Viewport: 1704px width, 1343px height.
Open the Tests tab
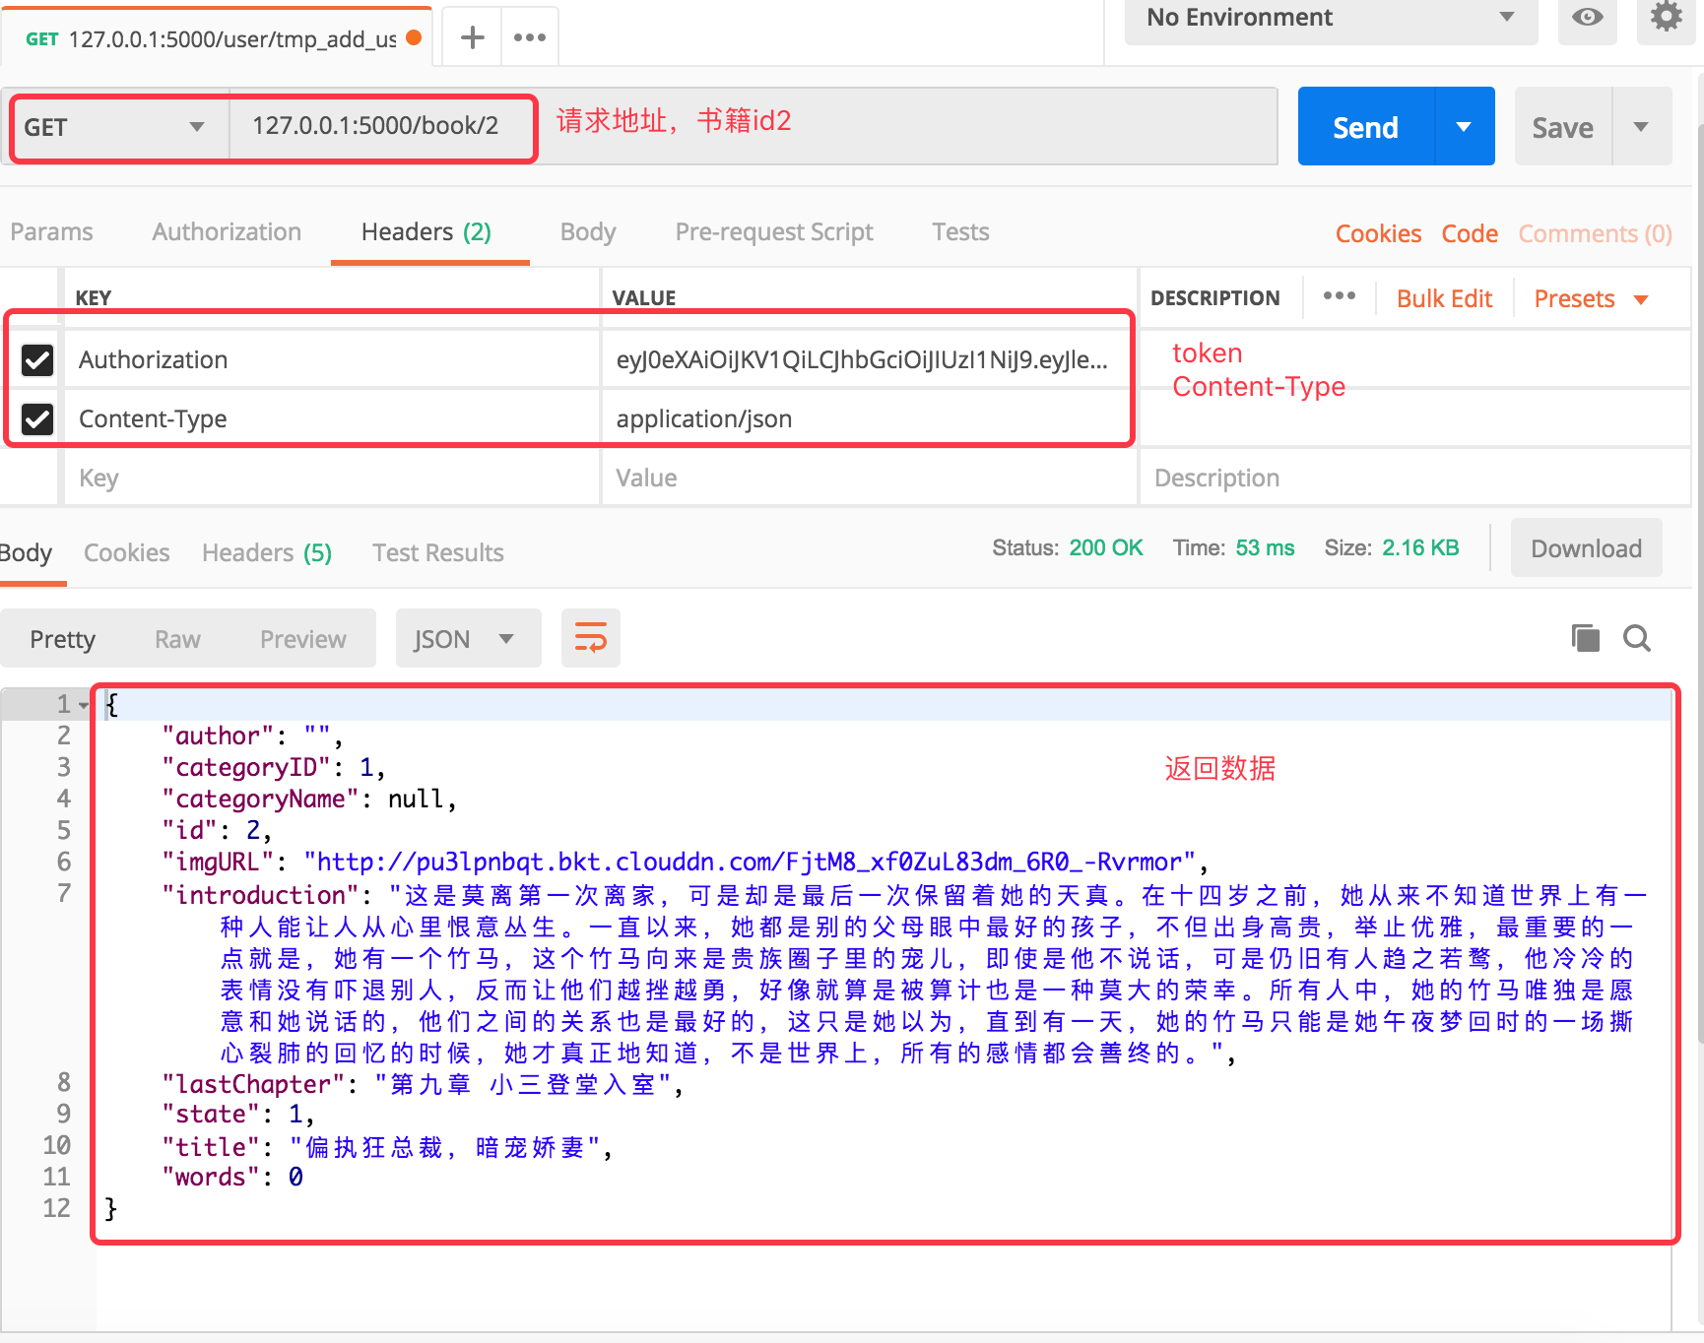(x=960, y=231)
